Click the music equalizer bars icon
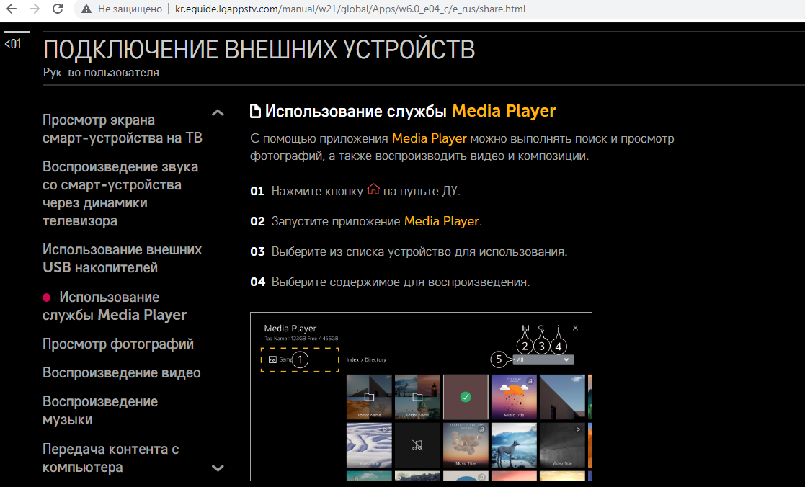This screenshot has height=487, width=805. [x=525, y=329]
